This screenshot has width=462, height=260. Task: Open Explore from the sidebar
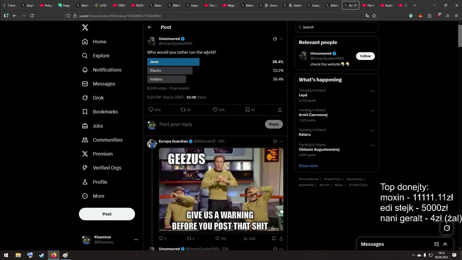click(96, 56)
